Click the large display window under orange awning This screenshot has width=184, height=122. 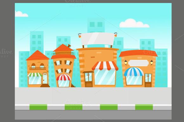point(105,77)
